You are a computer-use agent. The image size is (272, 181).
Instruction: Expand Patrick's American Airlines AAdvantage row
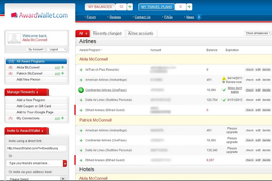coord(81,130)
